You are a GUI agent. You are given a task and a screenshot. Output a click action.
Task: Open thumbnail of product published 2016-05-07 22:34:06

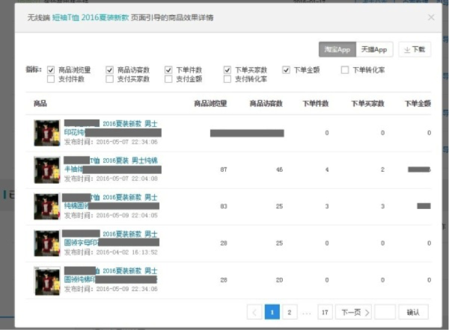click(x=47, y=133)
